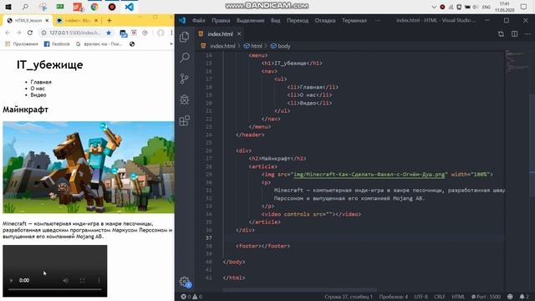The height and width of the screenshot is (301, 535).
Task: Open Source Control view in activity bar
Action: click(x=185, y=79)
